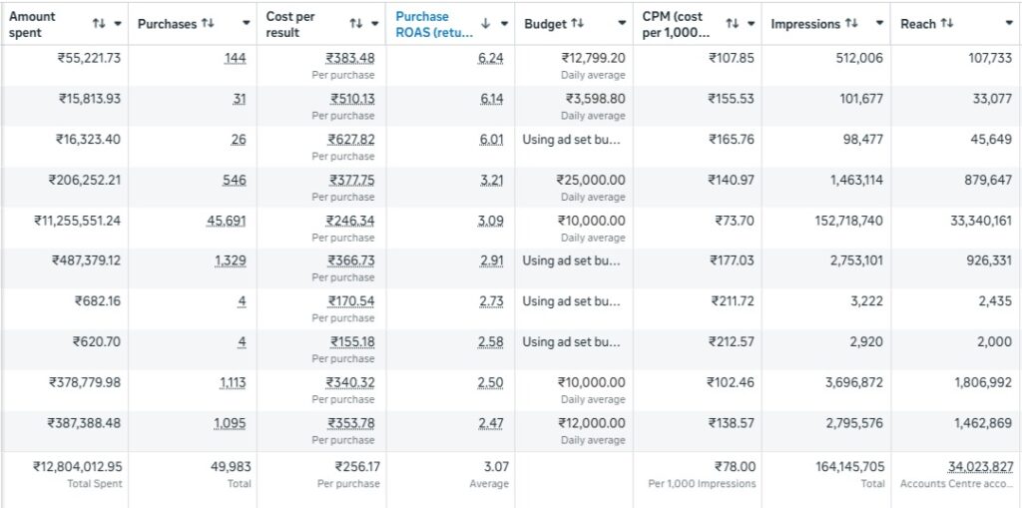Open the 6.24 Purchase ROAS value
This screenshot has width=1022, height=508.
tap(491, 58)
